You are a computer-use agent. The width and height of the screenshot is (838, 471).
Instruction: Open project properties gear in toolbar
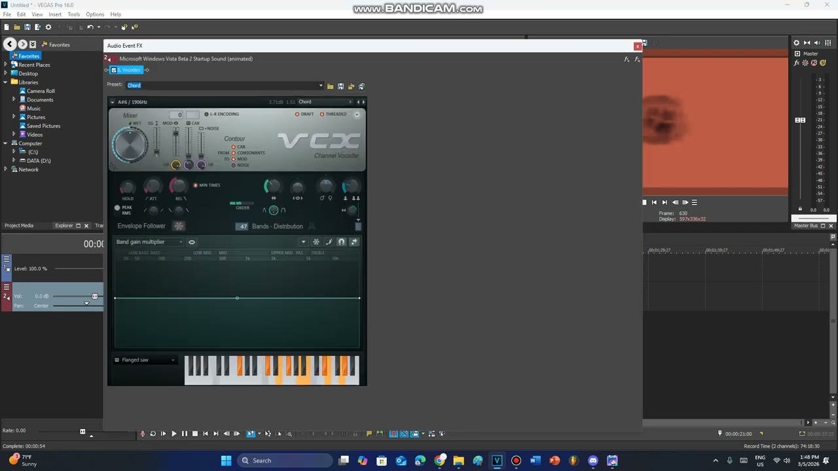[48, 27]
